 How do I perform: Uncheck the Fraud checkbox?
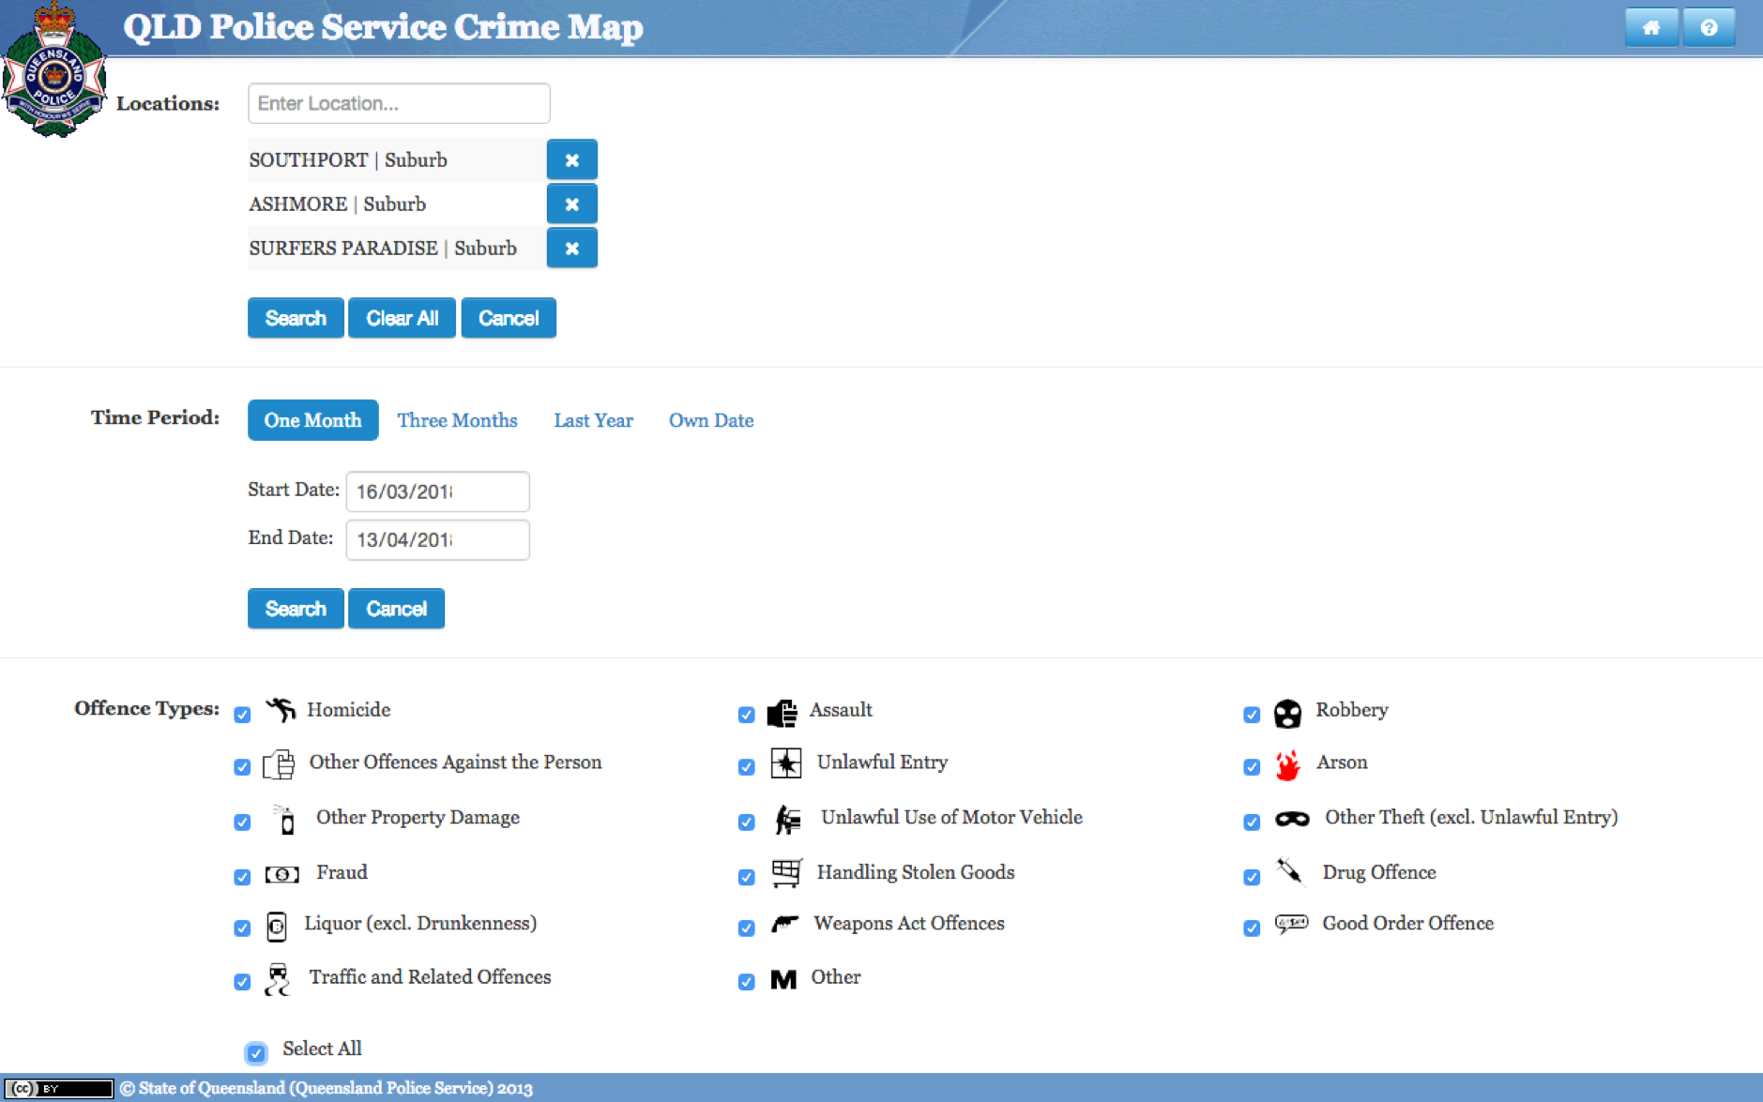242,877
